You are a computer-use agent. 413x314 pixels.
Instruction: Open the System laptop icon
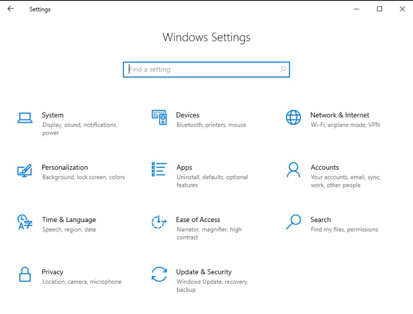click(25, 118)
